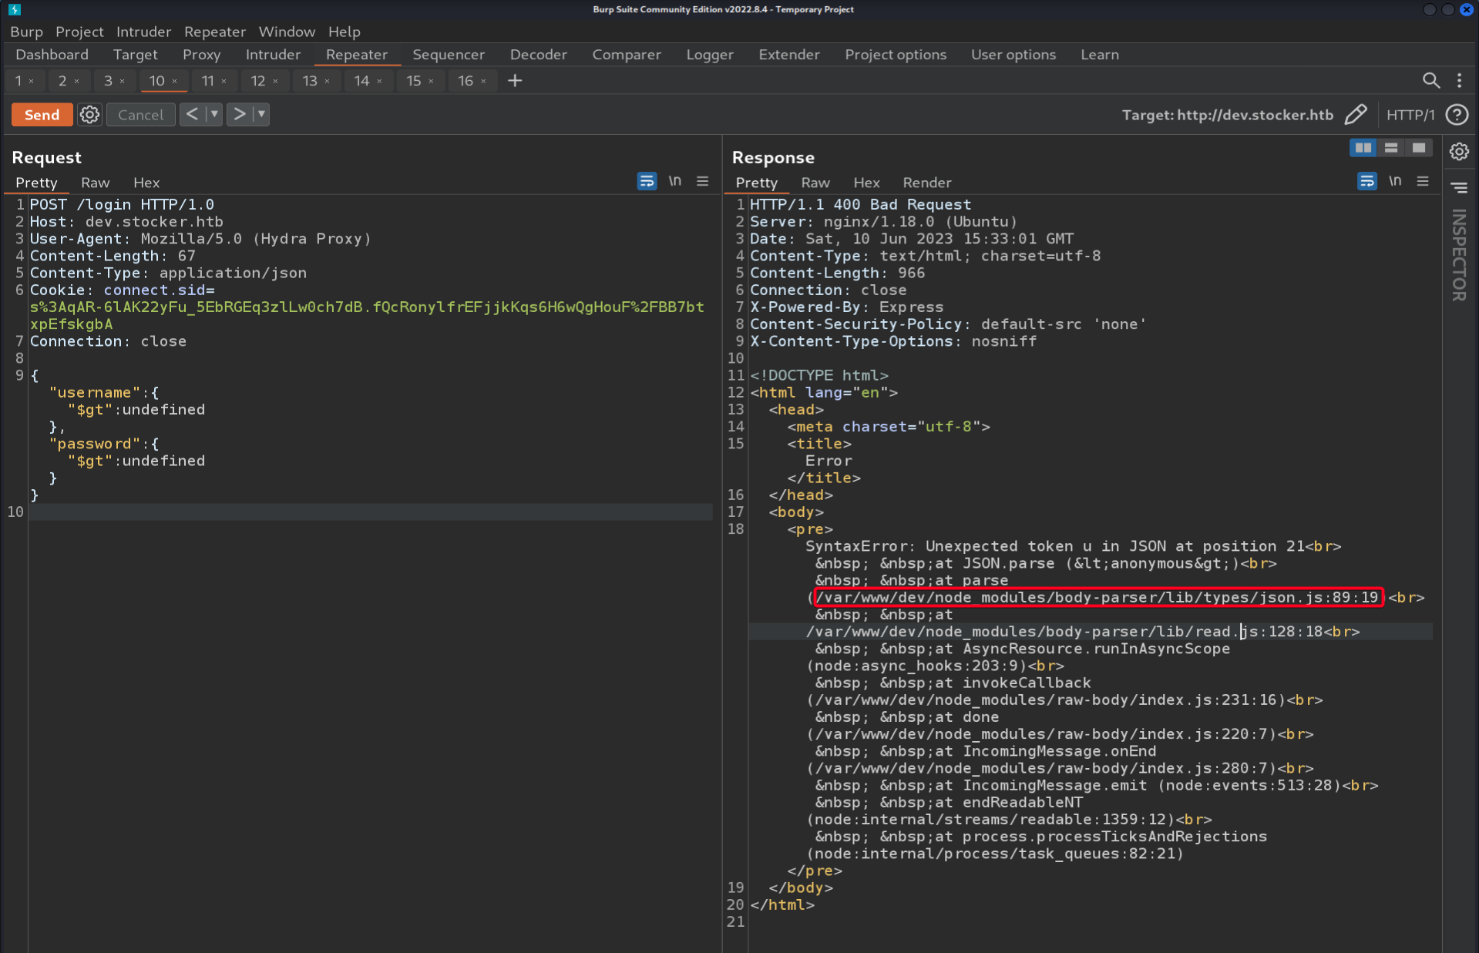Click the Content-Type application/json header line

pyautogui.click(x=168, y=273)
